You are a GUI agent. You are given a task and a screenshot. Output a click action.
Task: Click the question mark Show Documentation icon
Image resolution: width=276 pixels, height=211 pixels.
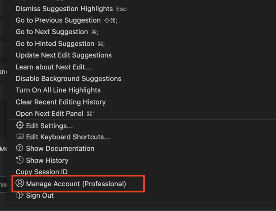click(19, 148)
